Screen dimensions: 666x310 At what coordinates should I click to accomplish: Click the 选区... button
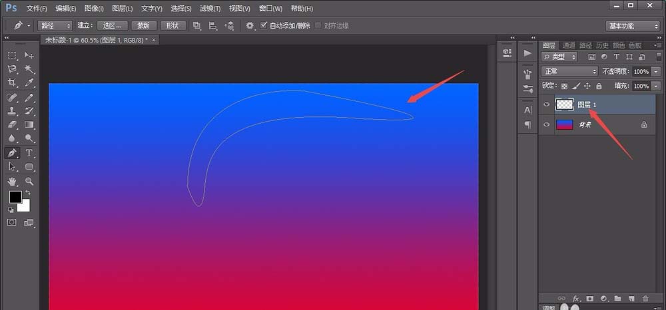point(114,25)
